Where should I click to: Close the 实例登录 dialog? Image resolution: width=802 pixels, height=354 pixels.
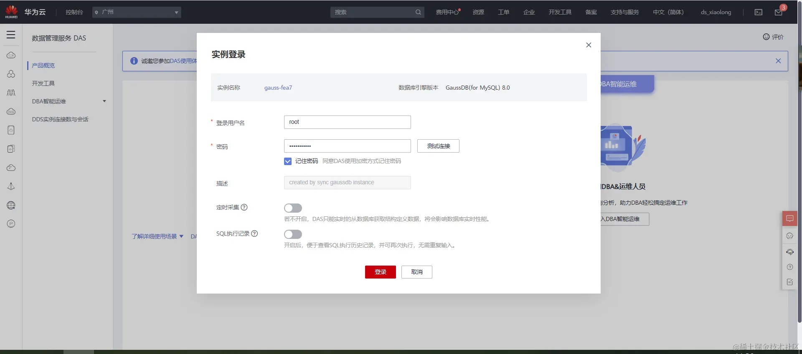(x=589, y=45)
